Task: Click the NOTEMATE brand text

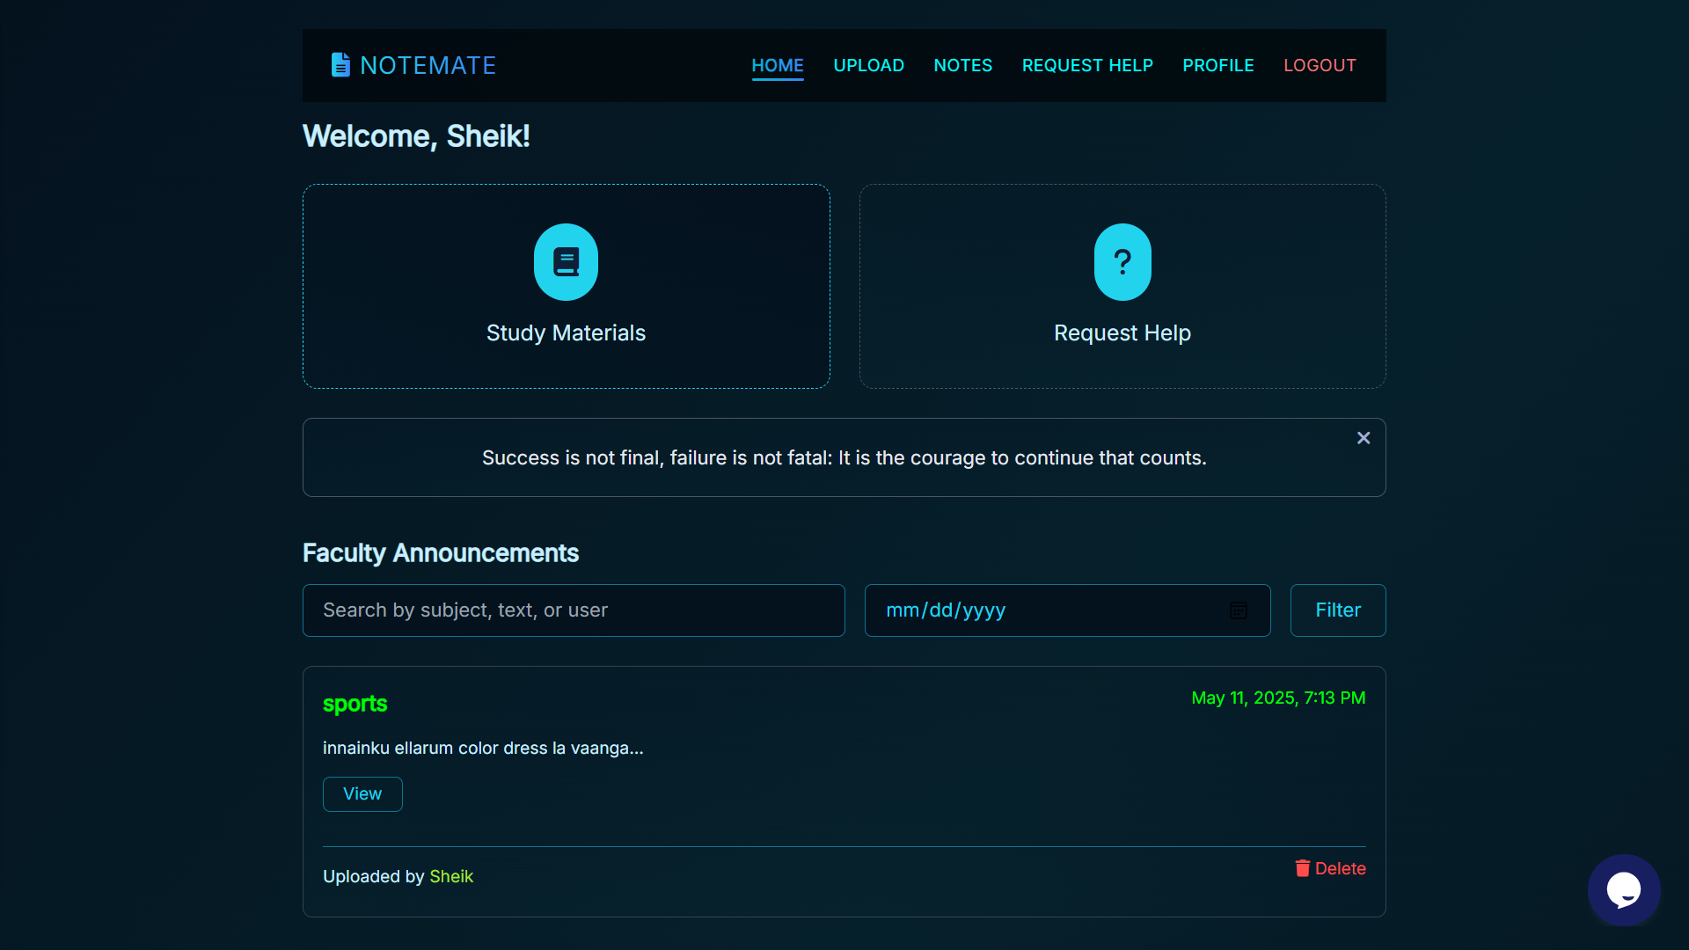Action: pyautogui.click(x=428, y=66)
